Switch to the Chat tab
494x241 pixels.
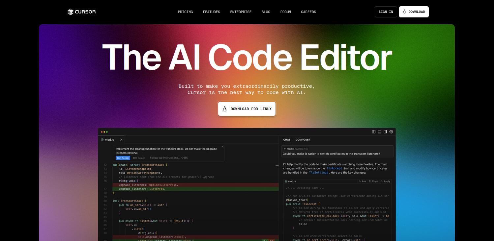[x=287, y=140]
